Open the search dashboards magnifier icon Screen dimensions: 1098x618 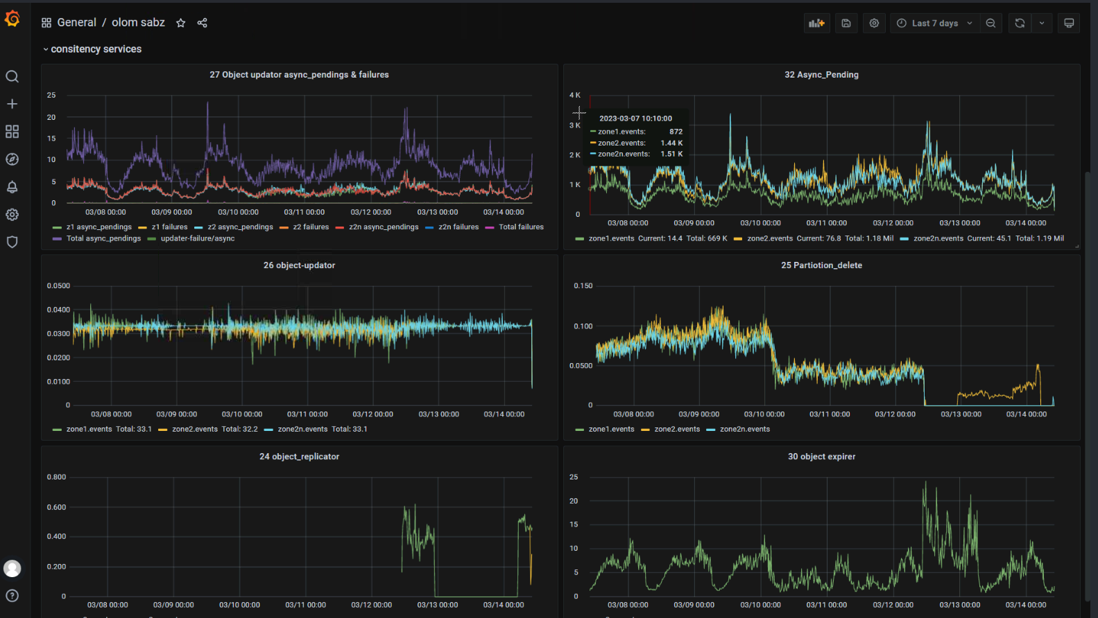[x=12, y=76]
